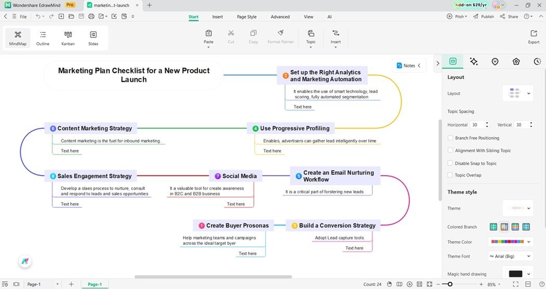
Task: Open the Advanced ribbon tab
Action: (x=280, y=17)
